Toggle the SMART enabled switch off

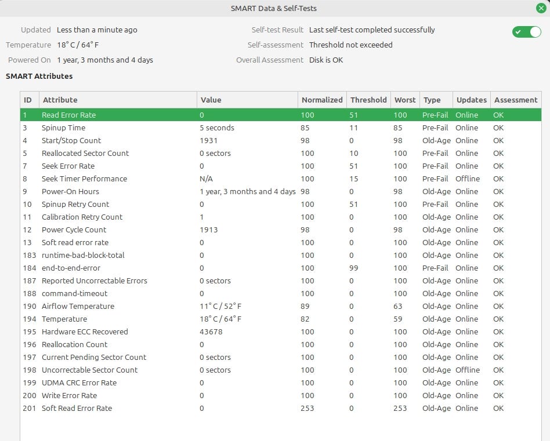click(526, 32)
